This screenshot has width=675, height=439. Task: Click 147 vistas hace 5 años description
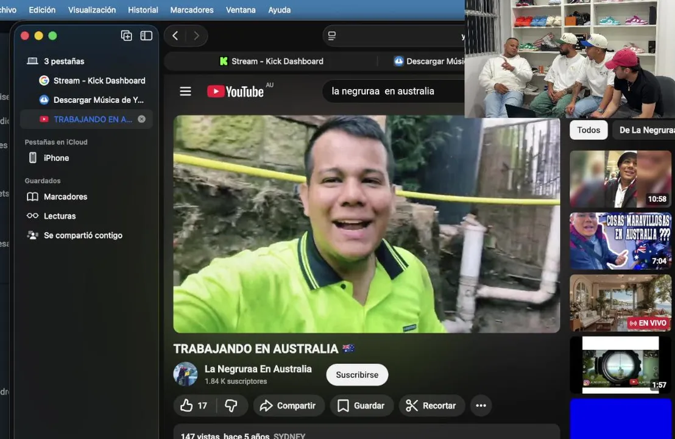pyautogui.click(x=243, y=435)
